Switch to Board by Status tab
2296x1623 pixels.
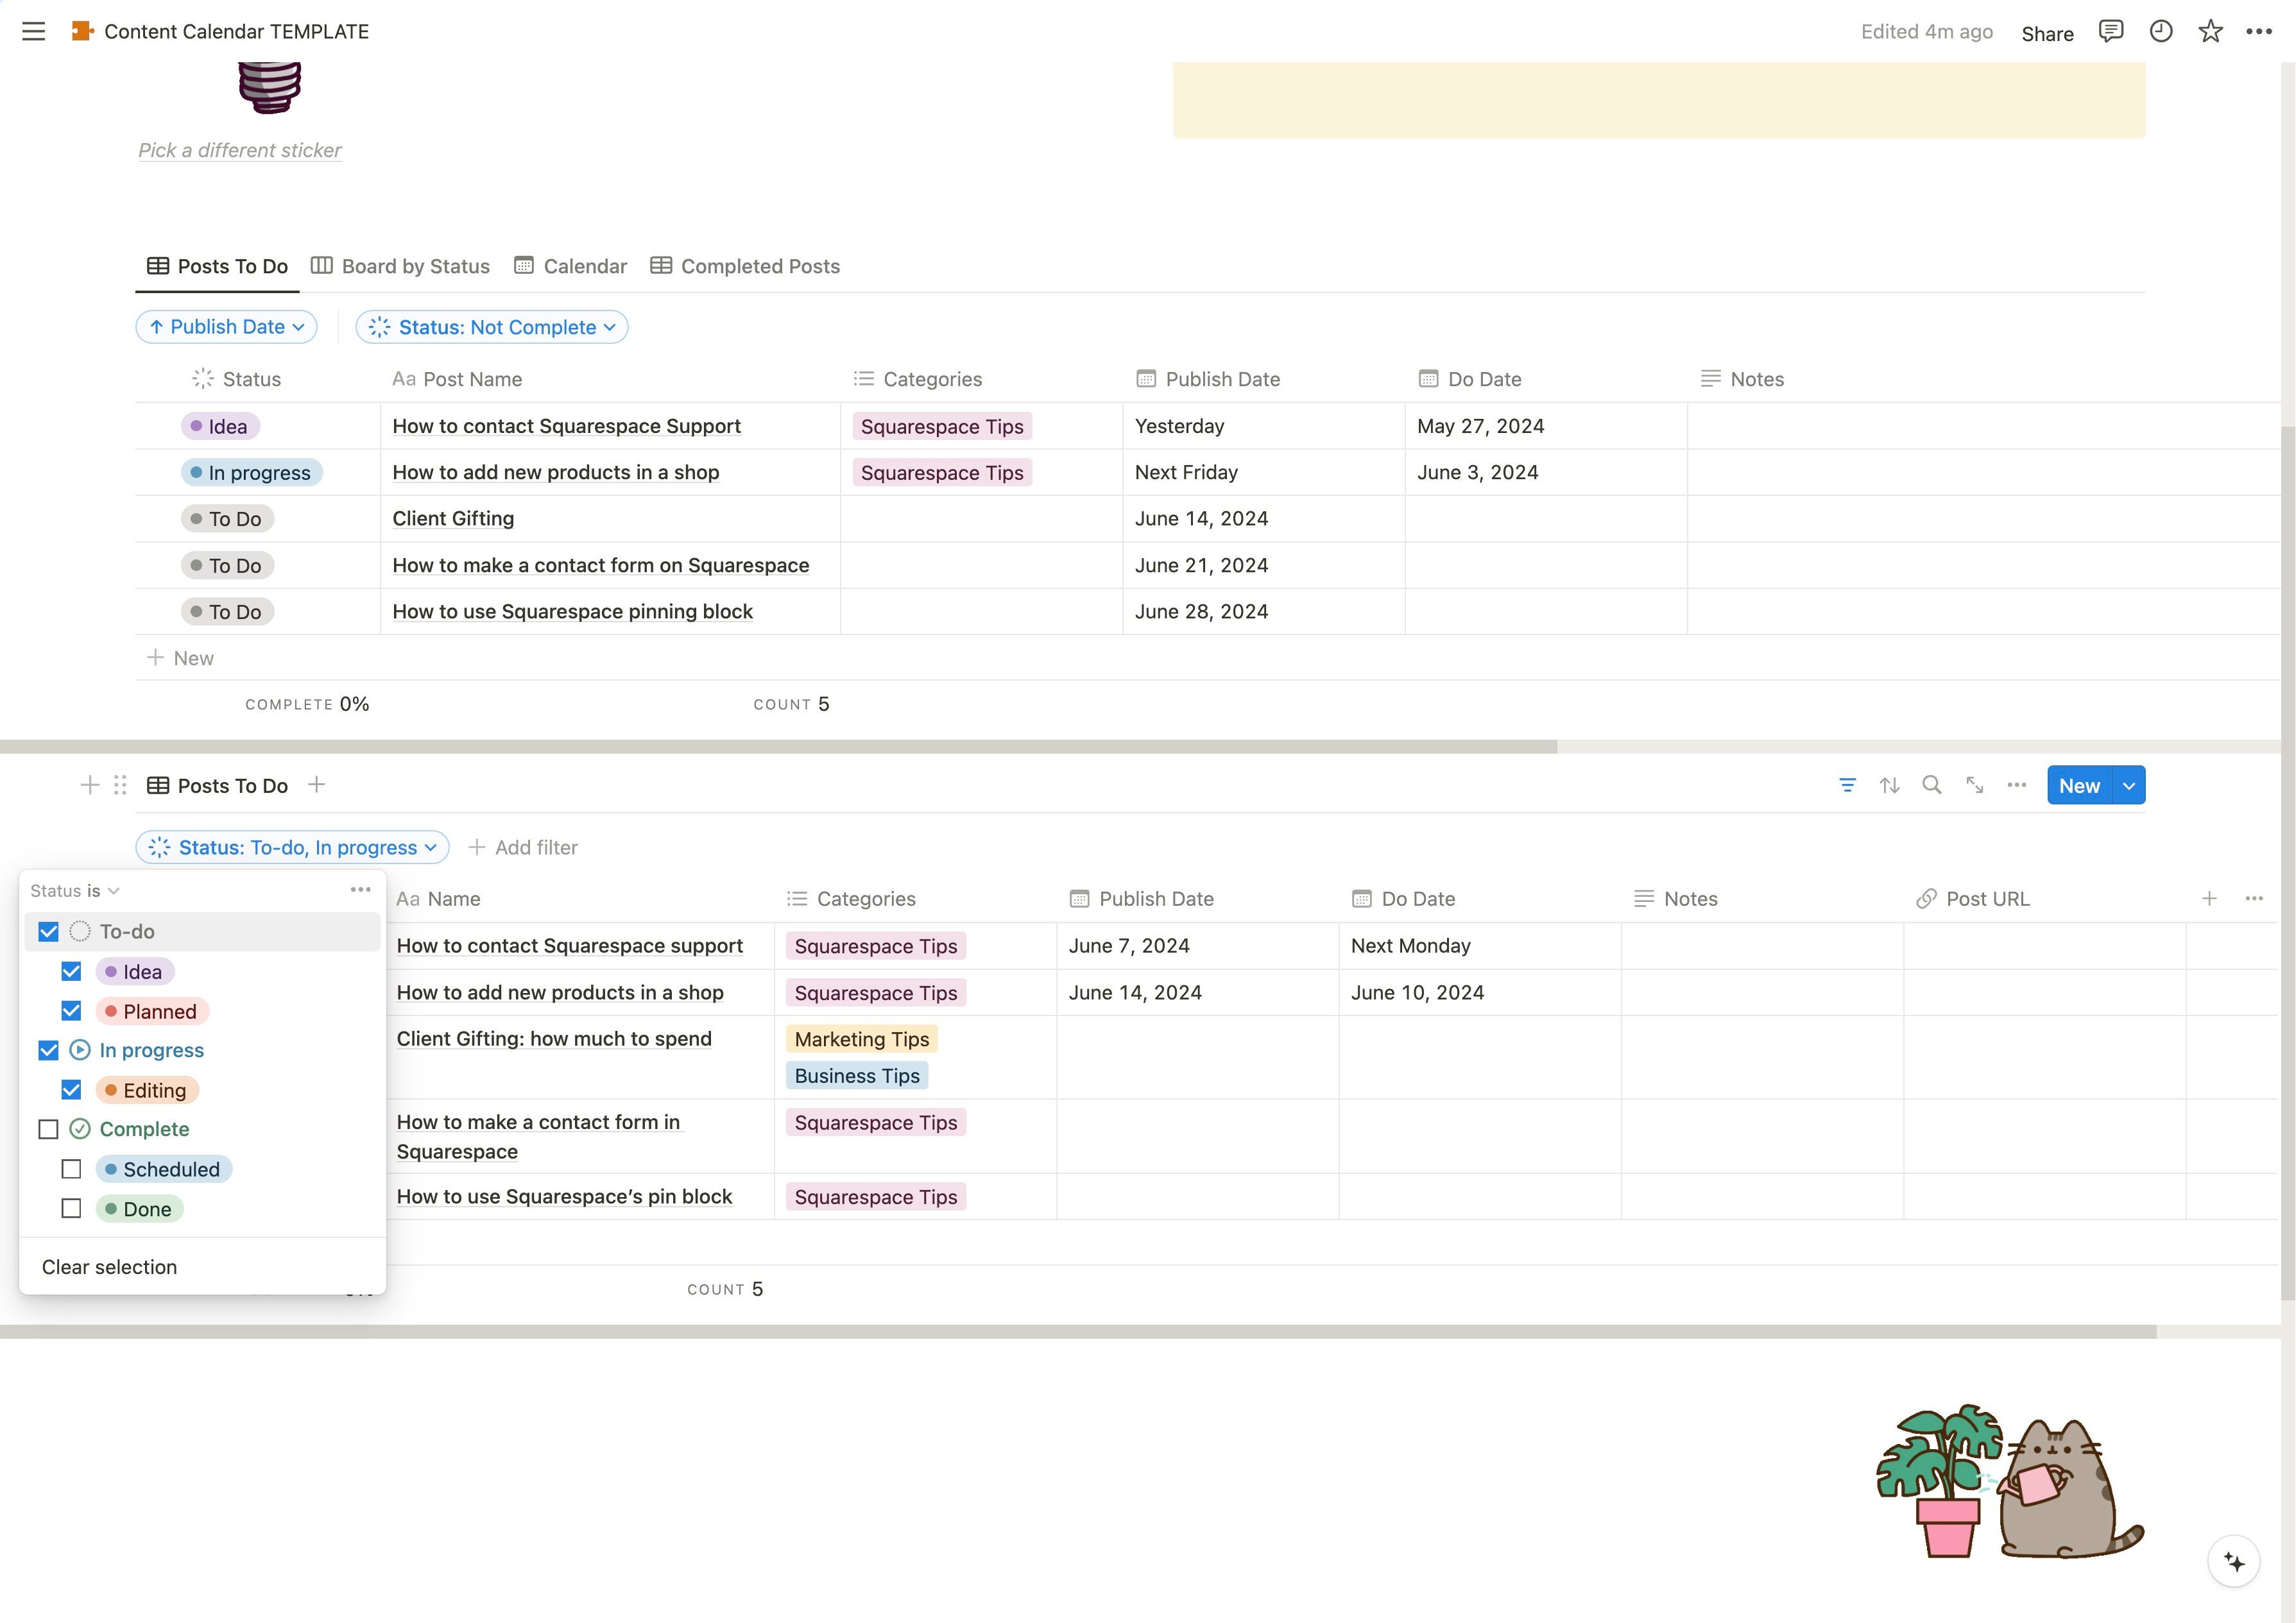coord(401,266)
